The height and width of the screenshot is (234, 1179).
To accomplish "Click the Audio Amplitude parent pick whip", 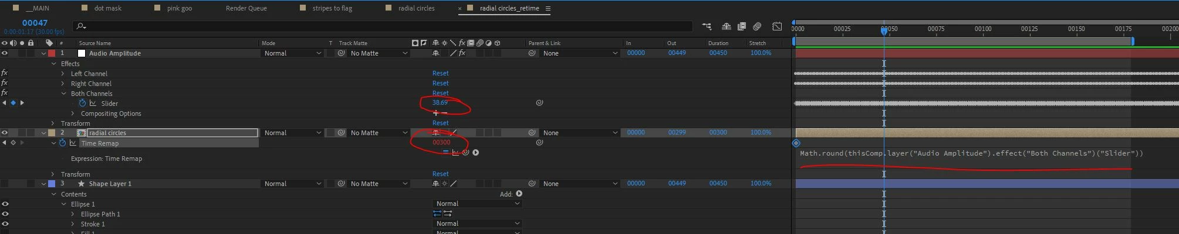I will pos(532,53).
